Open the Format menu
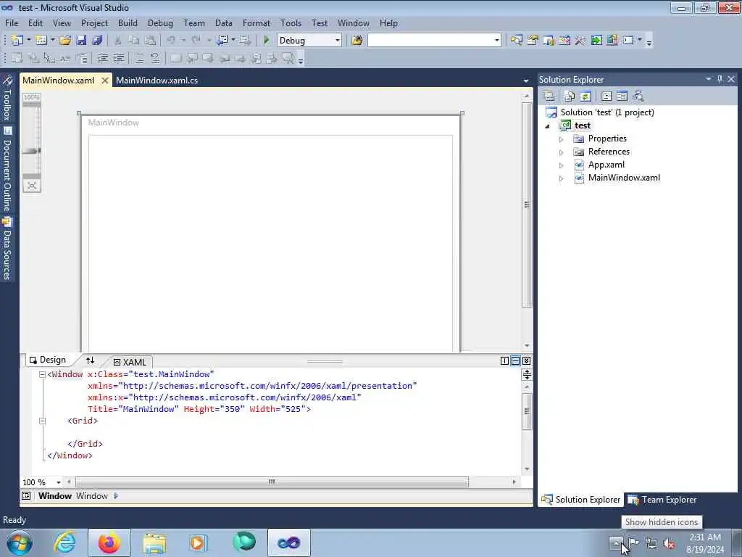 click(256, 22)
